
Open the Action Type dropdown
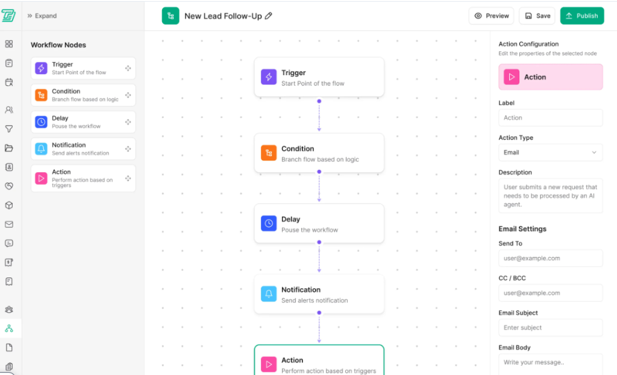click(x=550, y=152)
